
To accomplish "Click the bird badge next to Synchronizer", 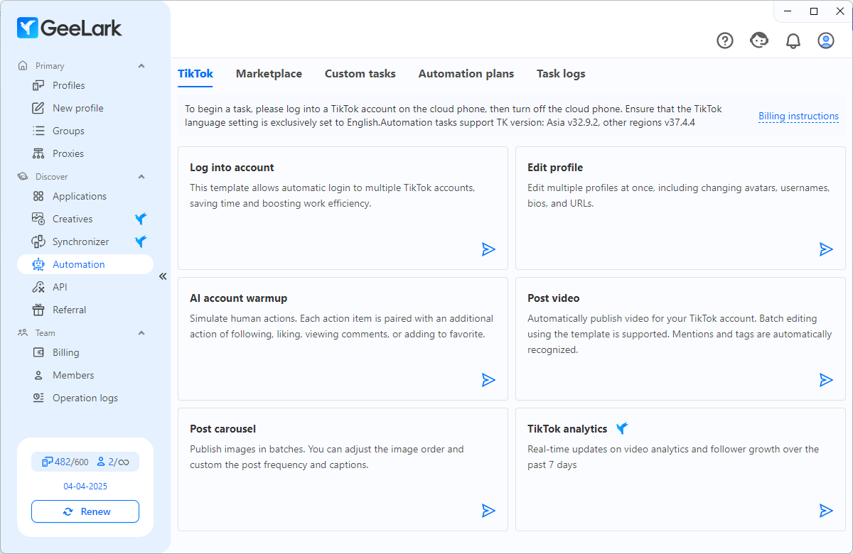I will click(141, 241).
